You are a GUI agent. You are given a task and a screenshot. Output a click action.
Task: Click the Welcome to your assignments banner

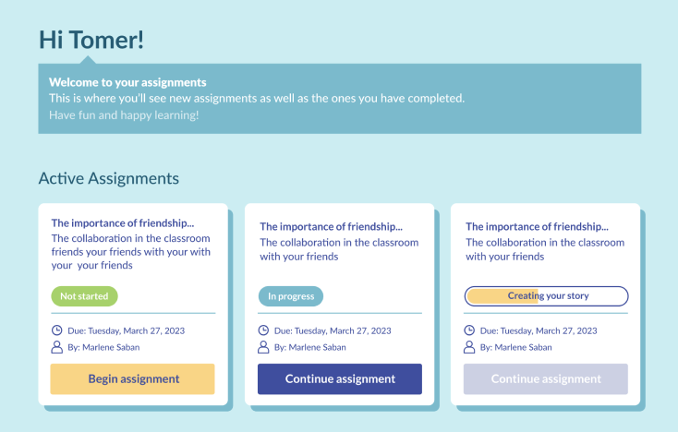pyautogui.click(x=339, y=99)
